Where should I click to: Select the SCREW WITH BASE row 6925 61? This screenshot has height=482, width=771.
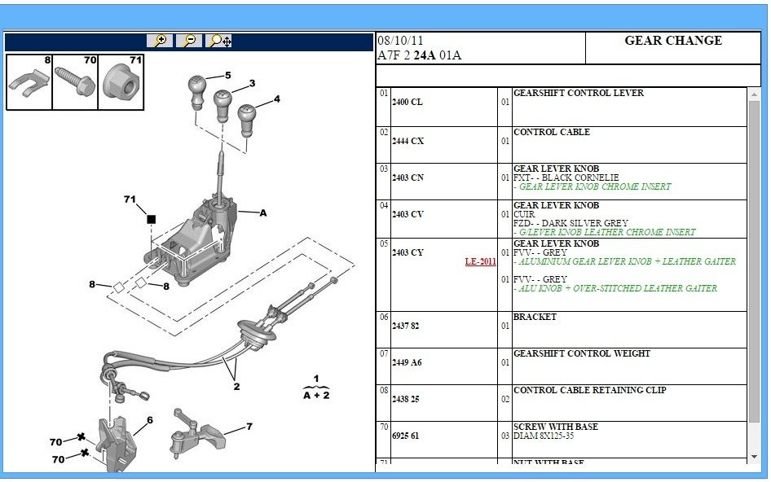click(x=408, y=436)
